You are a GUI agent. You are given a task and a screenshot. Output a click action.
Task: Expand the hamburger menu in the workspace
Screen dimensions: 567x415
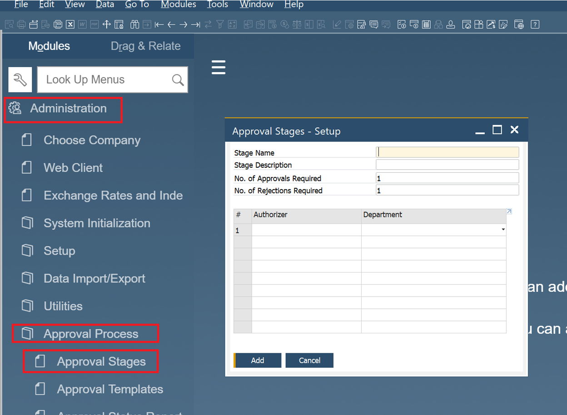[219, 67]
